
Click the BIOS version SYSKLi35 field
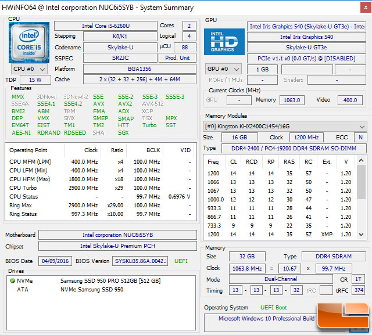pyautogui.click(x=140, y=261)
